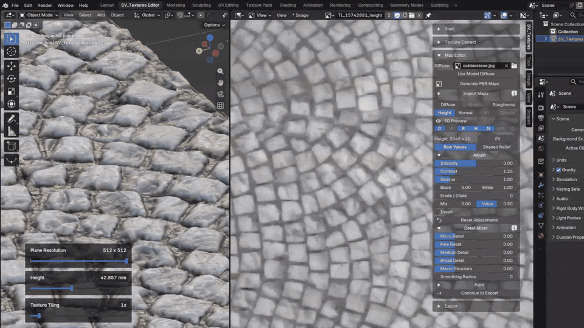This screenshot has width=584, height=328.
Task: Adjust the Contrast slider
Action: [x=476, y=171]
